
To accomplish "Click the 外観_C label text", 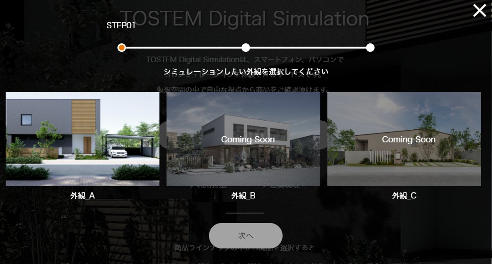I will click(404, 196).
